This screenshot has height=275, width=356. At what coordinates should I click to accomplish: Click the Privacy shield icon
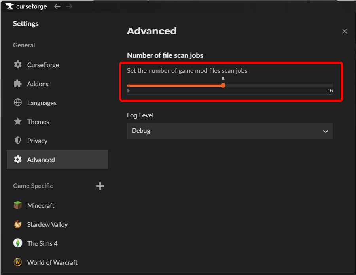pos(18,141)
